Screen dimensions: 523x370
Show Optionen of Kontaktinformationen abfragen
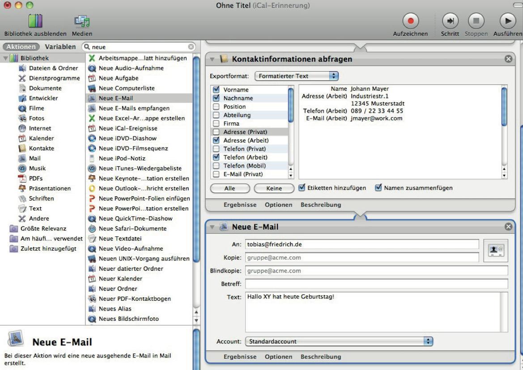(279, 205)
